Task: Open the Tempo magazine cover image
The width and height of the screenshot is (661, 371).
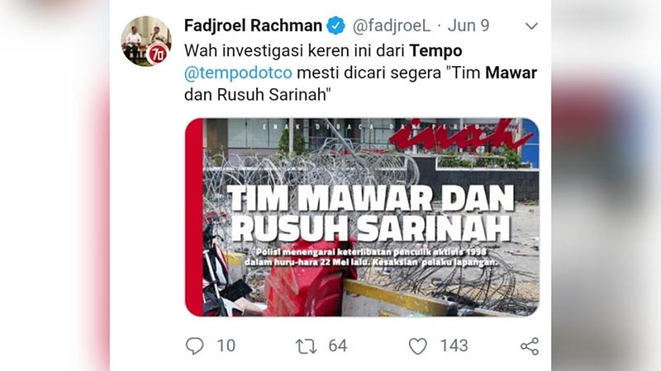Action: click(x=362, y=217)
